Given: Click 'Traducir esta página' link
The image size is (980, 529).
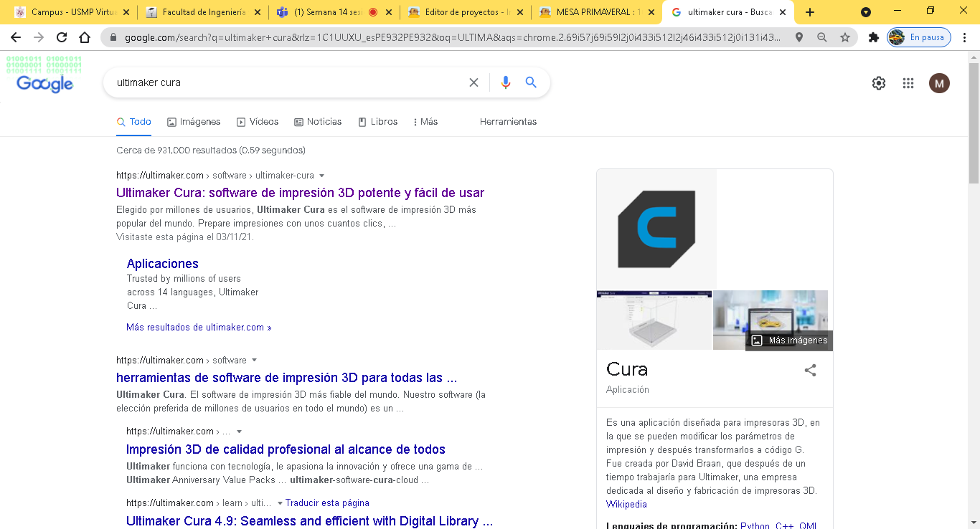Looking at the screenshot, I should click(326, 503).
